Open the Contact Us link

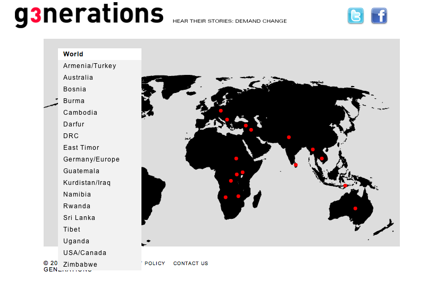pos(190,263)
